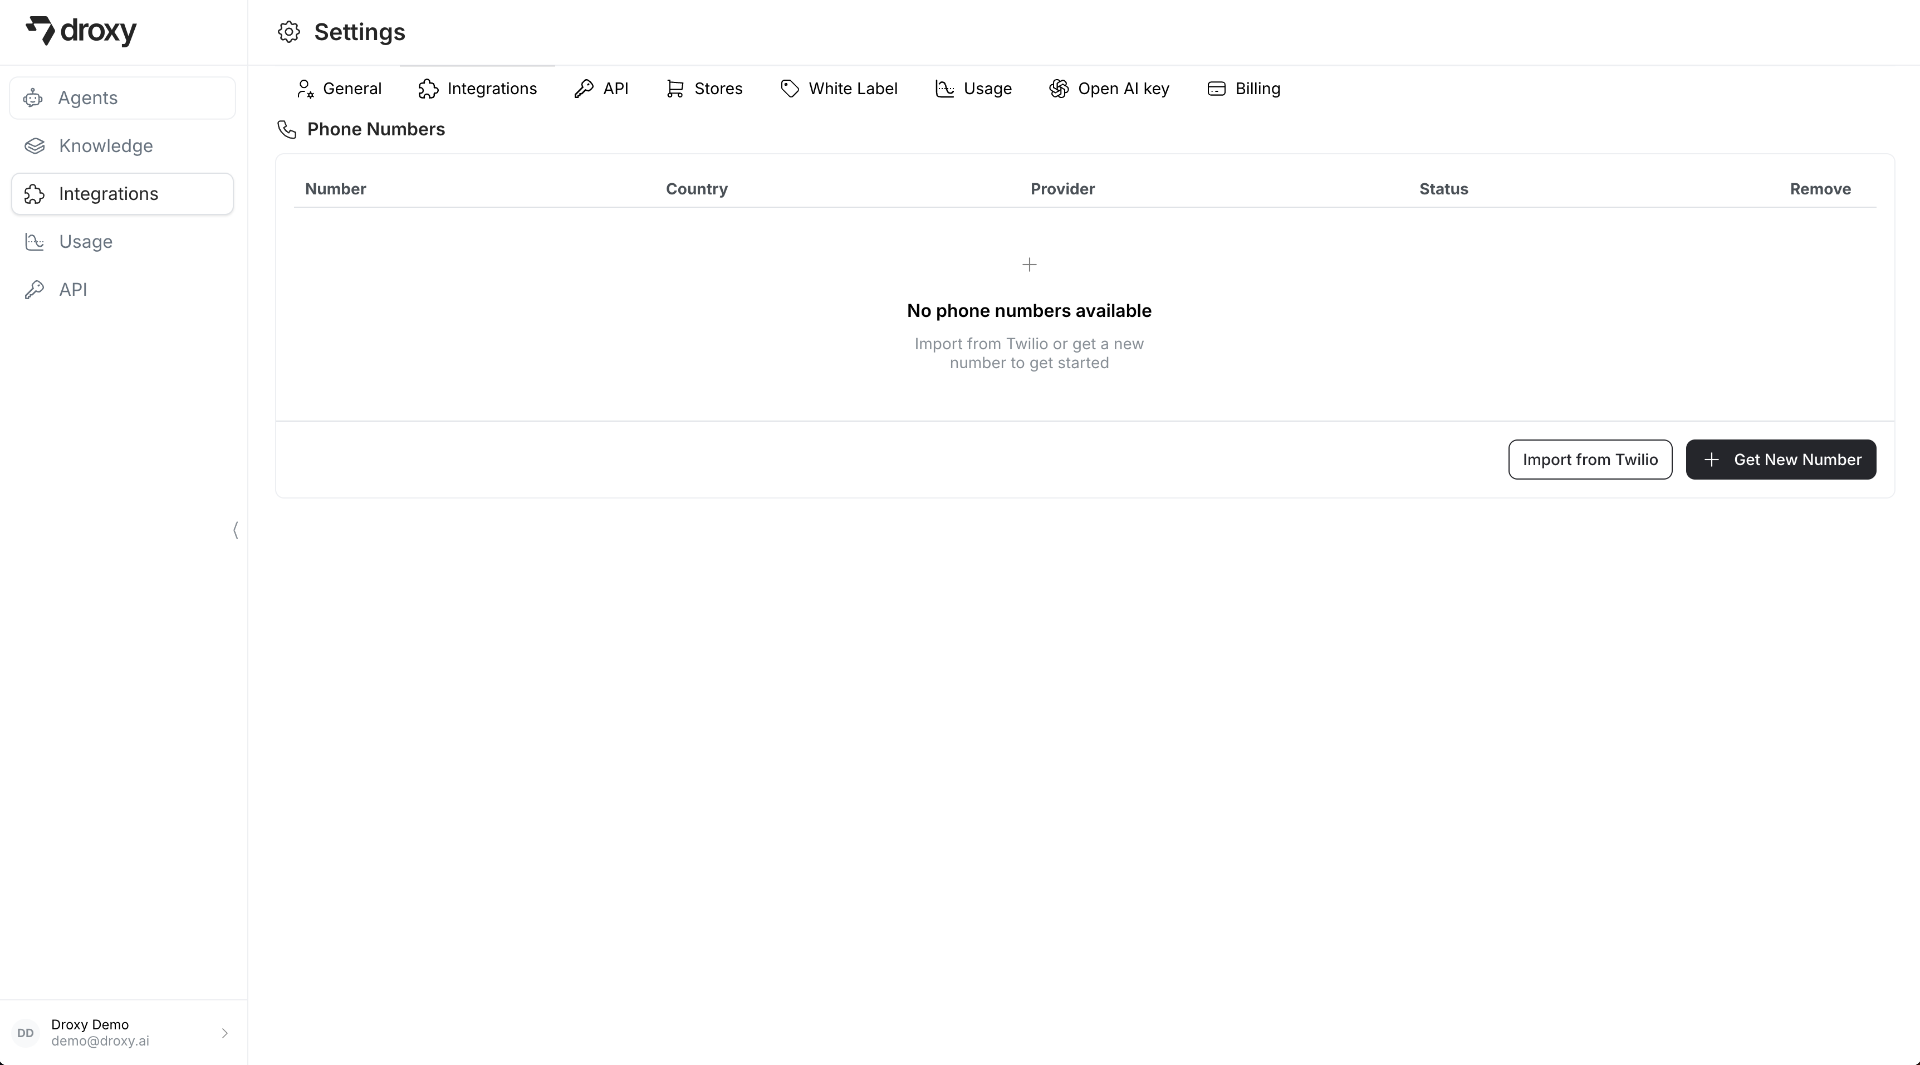1920x1065 pixels.
Task: Click the sidebar Usage chart icon
Action: [35, 242]
